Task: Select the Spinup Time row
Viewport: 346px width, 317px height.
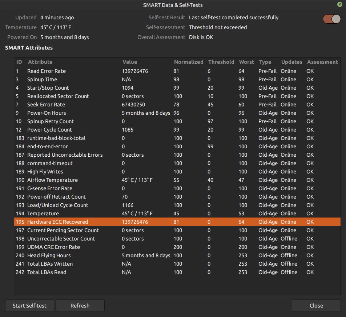Action: point(177,79)
